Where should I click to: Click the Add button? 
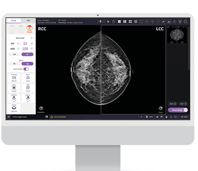pos(173,104)
